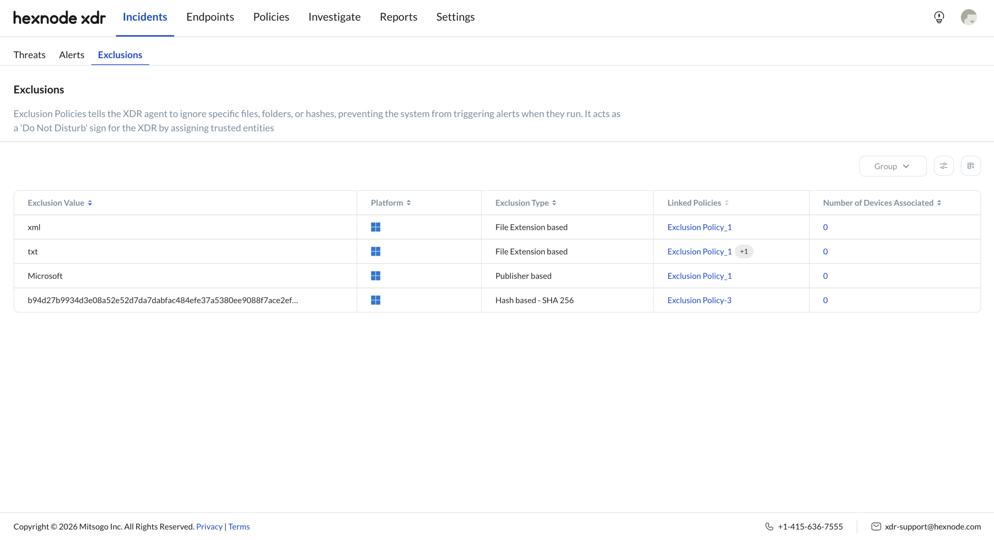Click device count 0 in txt row
This screenshot has width=994, height=540.
[825, 252]
